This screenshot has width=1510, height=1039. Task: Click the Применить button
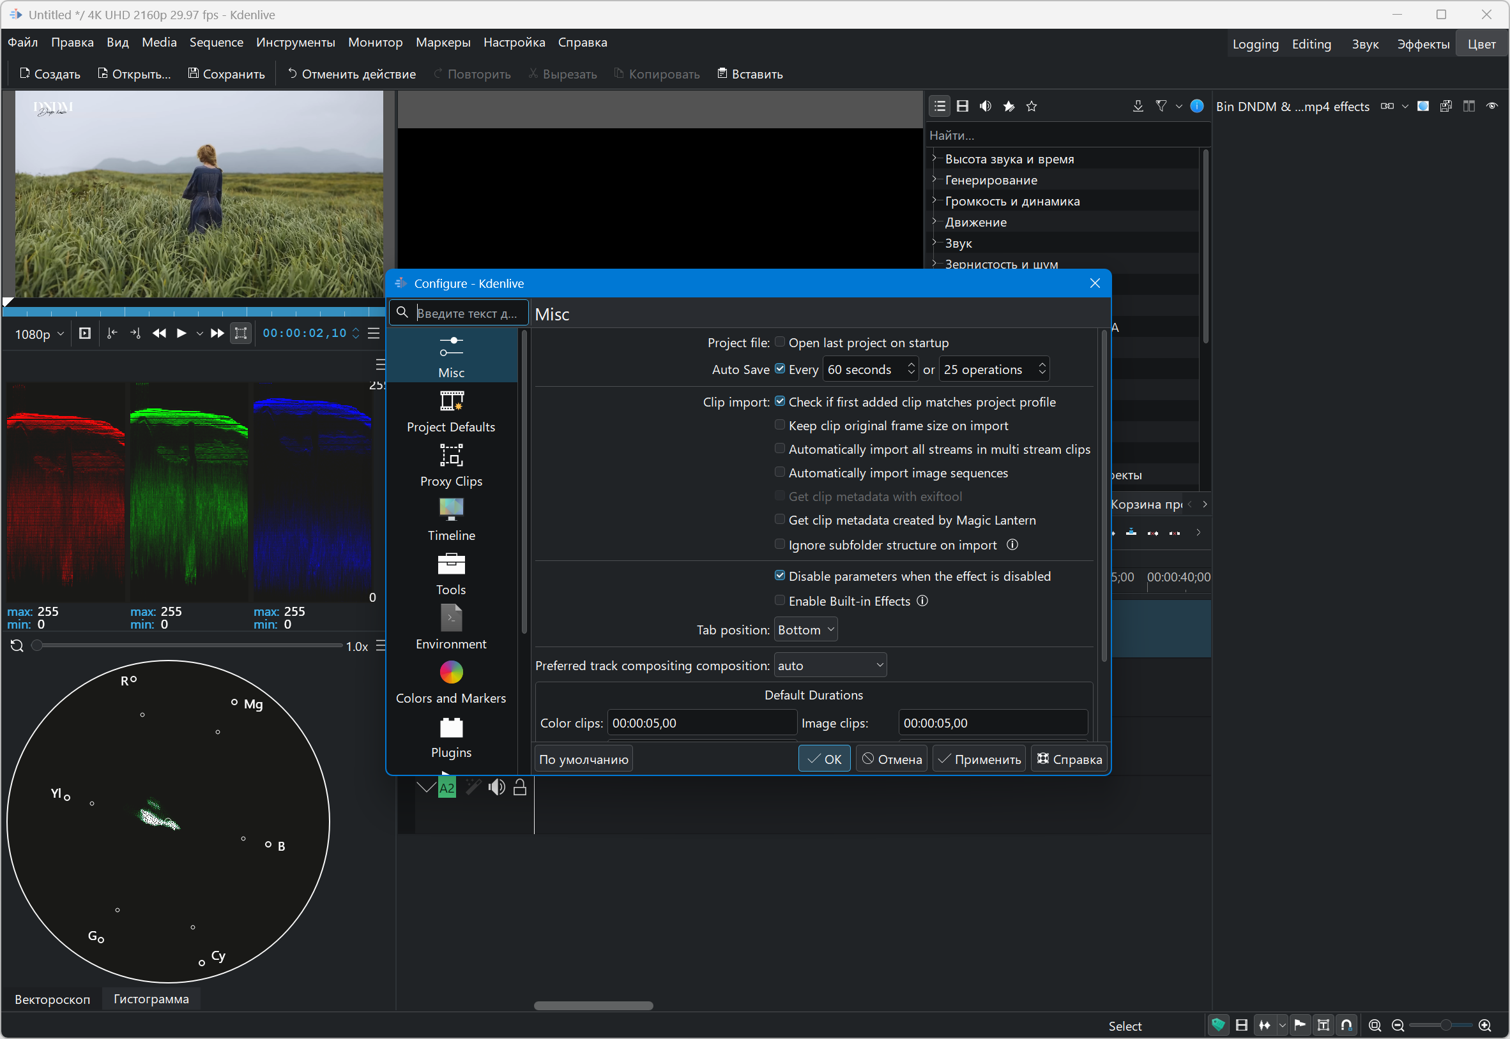pyautogui.click(x=979, y=759)
